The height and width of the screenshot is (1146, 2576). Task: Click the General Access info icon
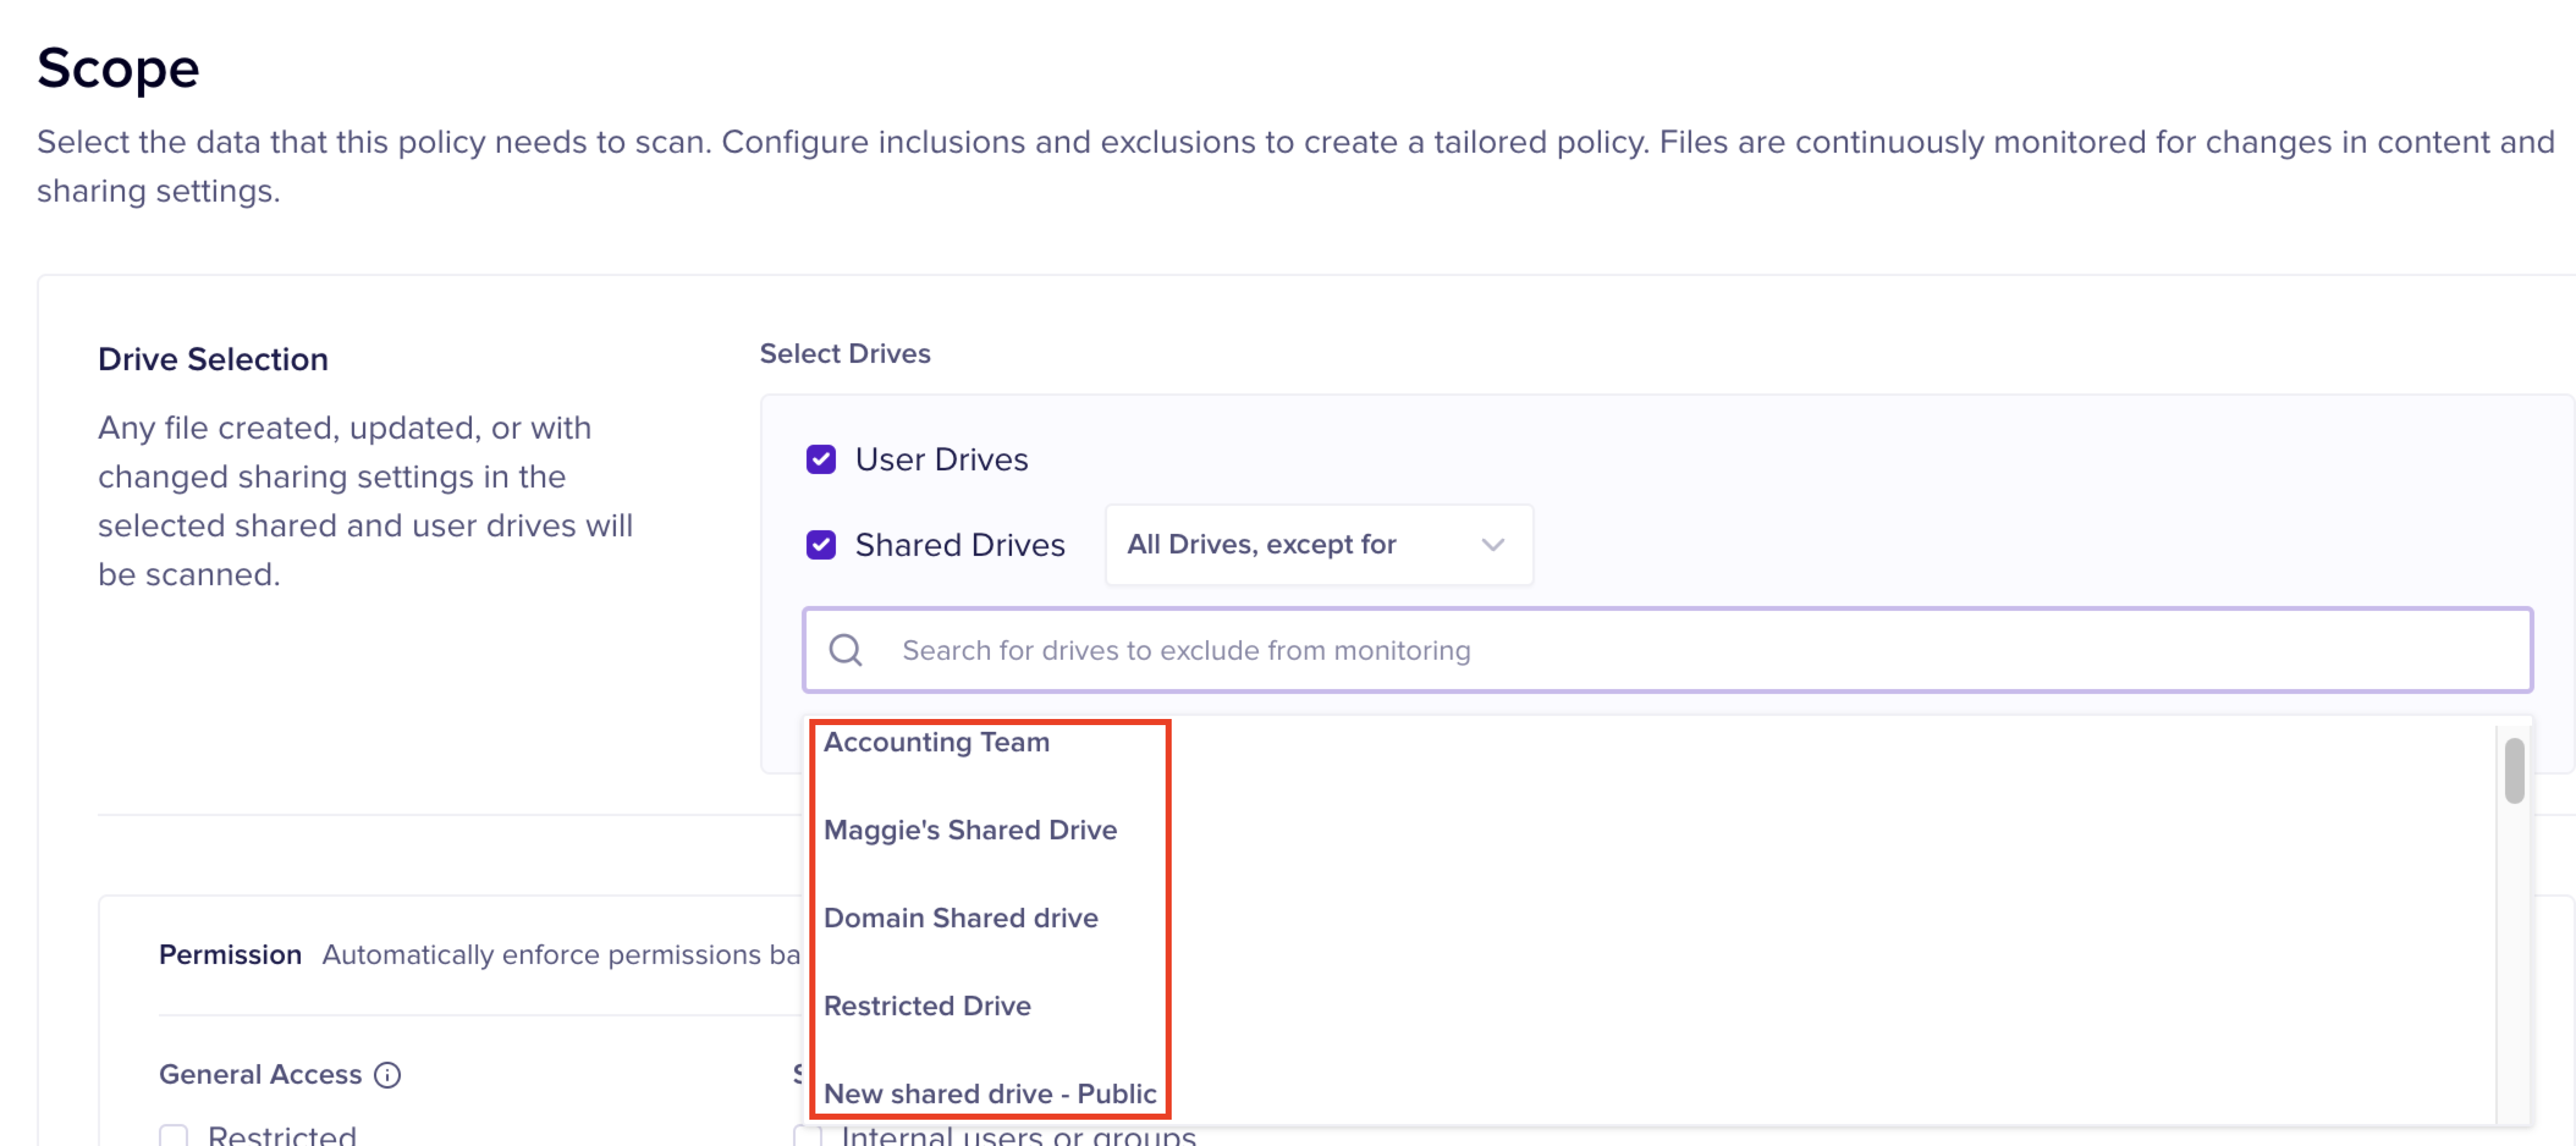point(387,1075)
